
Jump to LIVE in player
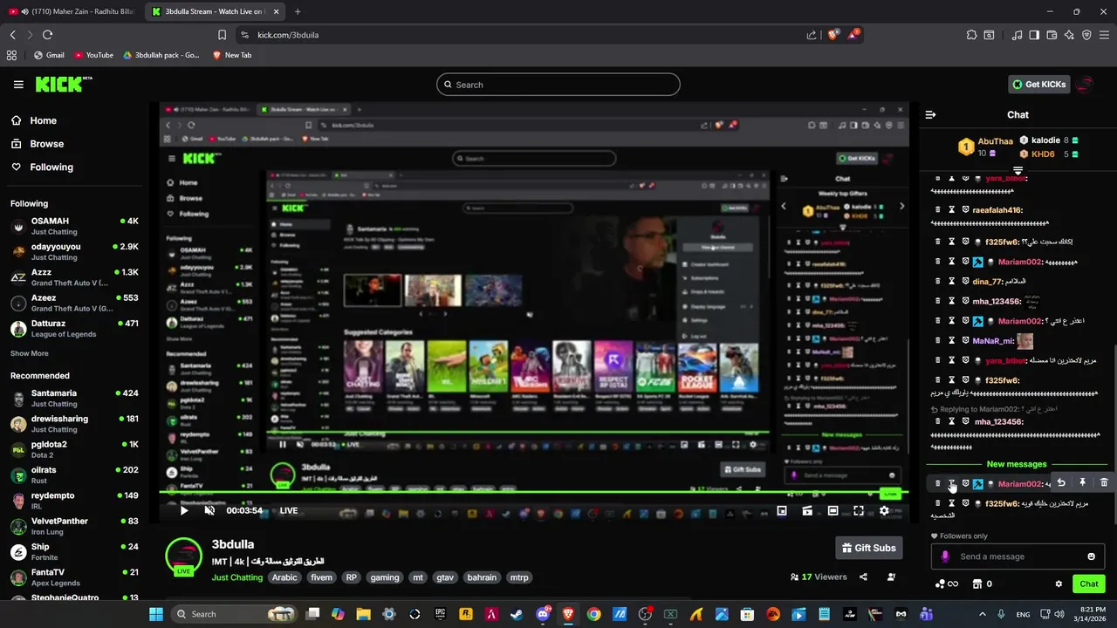coord(288,510)
